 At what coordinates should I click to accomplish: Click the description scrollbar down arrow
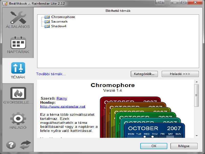point(197,136)
